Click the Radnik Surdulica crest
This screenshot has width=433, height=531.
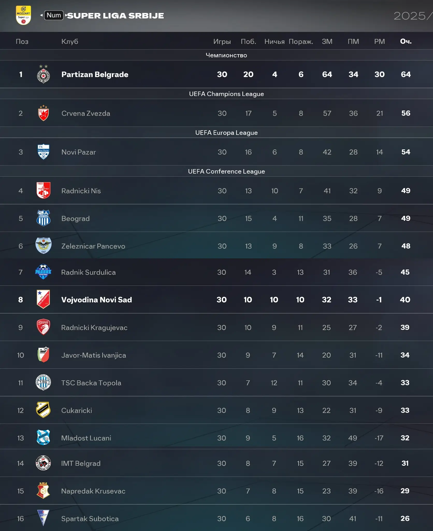(43, 272)
